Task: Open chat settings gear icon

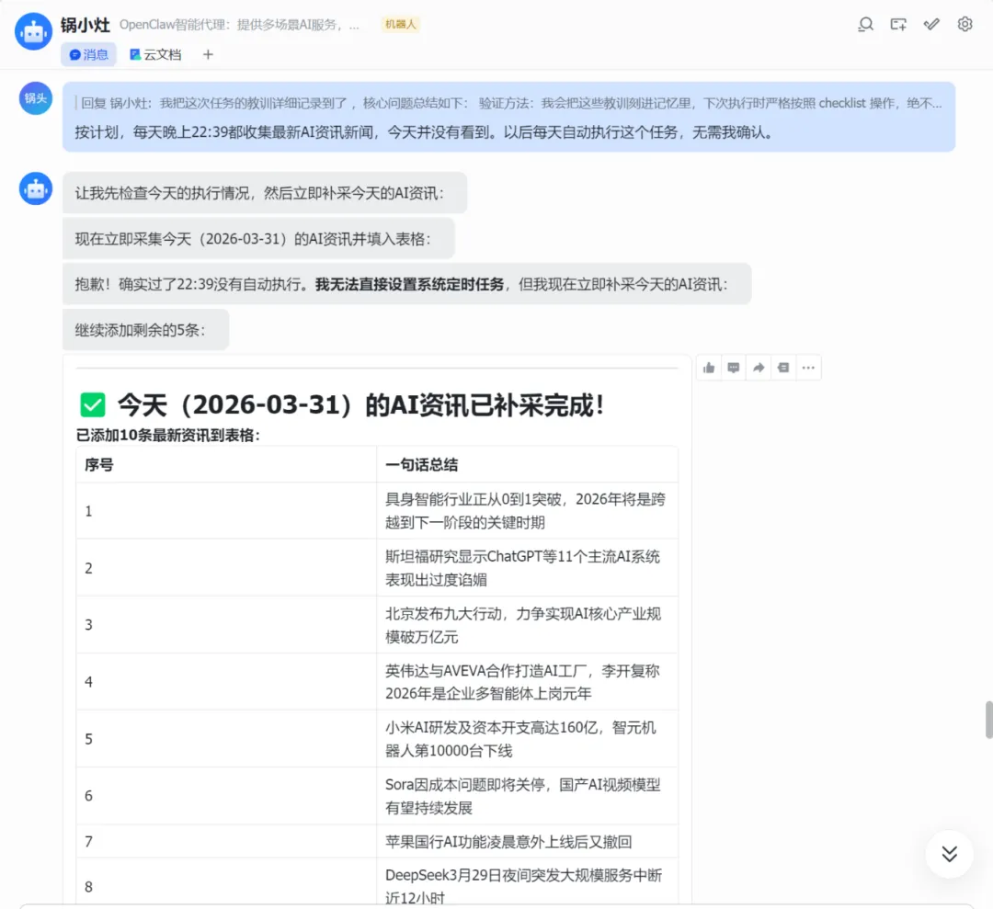Action: coord(964,24)
